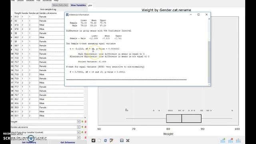The height and width of the screenshot is (144, 256).
Task: Switch to the plot tab
Action: [x=90, y=5]
